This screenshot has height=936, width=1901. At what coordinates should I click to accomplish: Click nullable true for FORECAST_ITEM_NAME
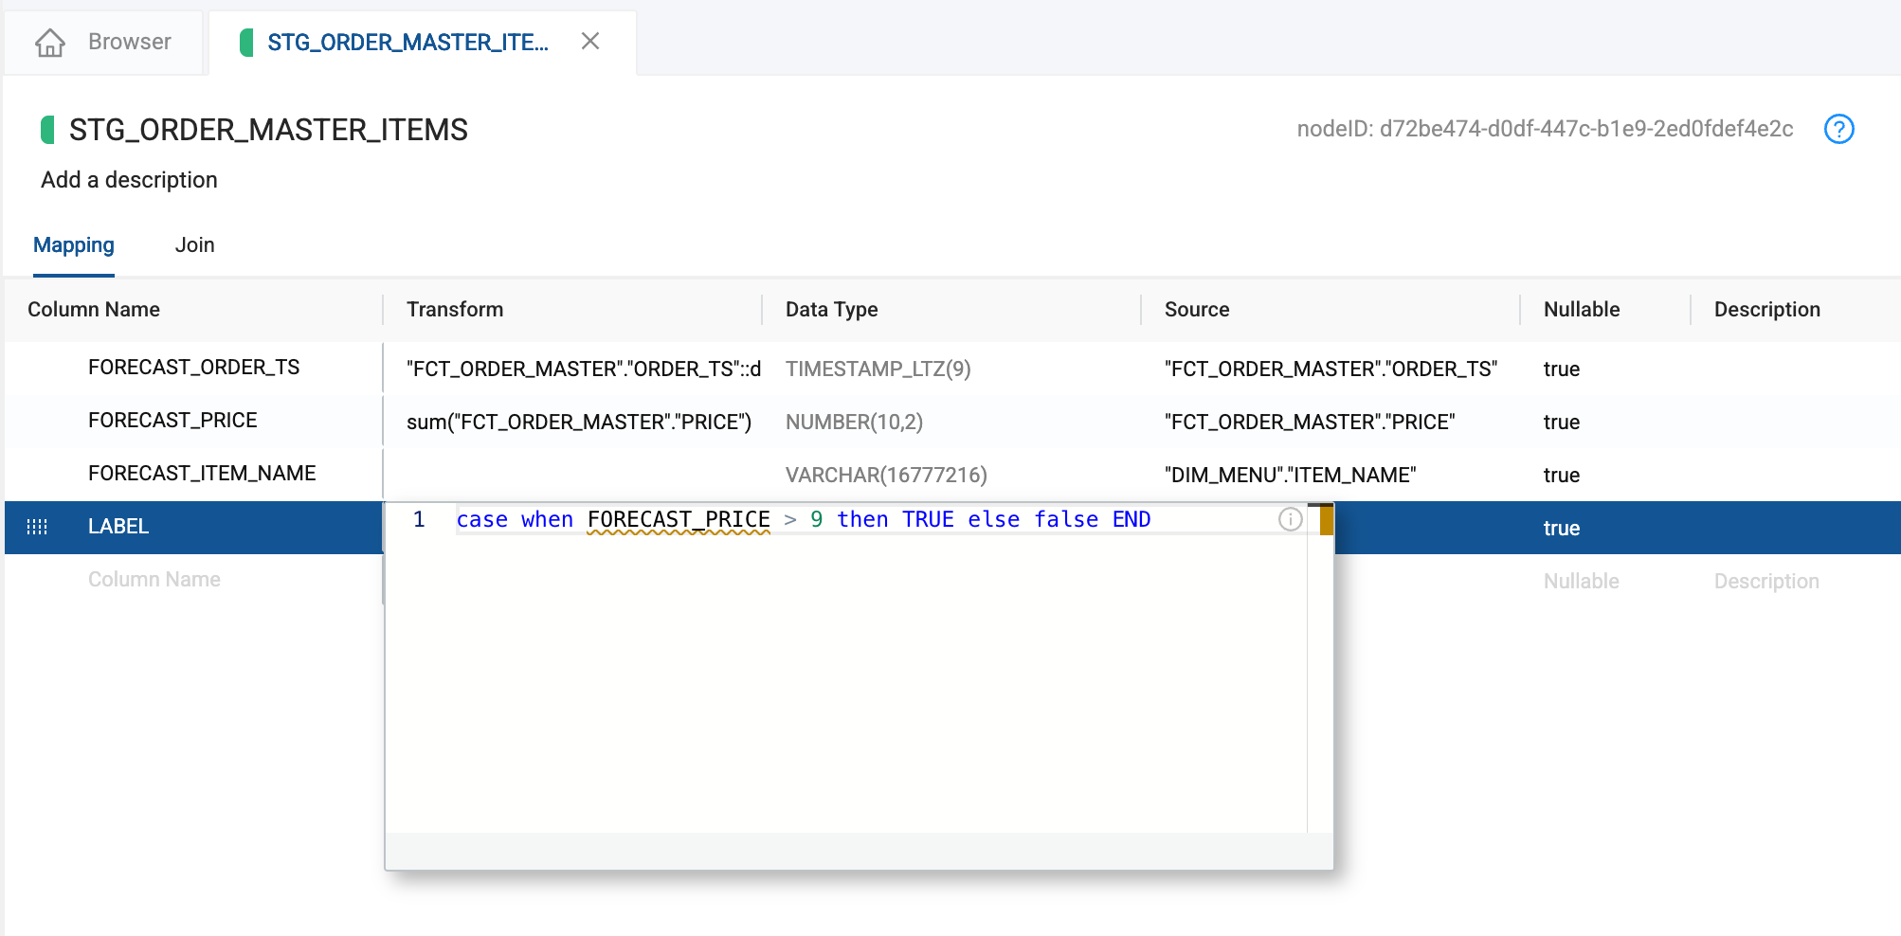pos(1562,476)
